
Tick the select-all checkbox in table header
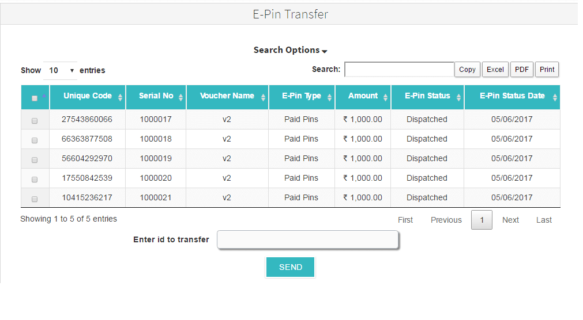pos(35,98)
